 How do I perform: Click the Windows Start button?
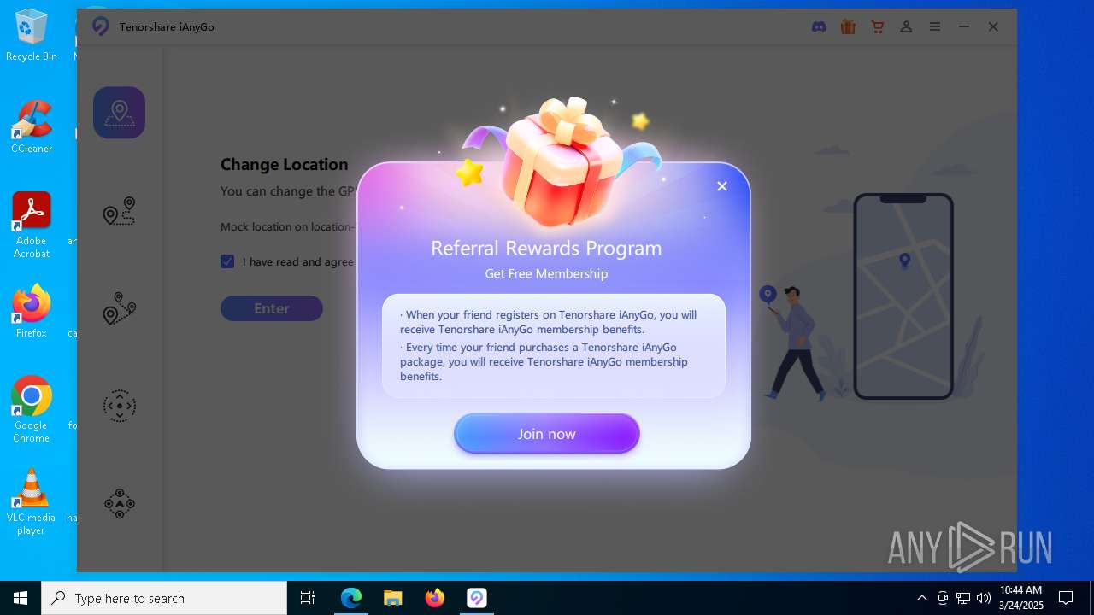pos(21,598)
